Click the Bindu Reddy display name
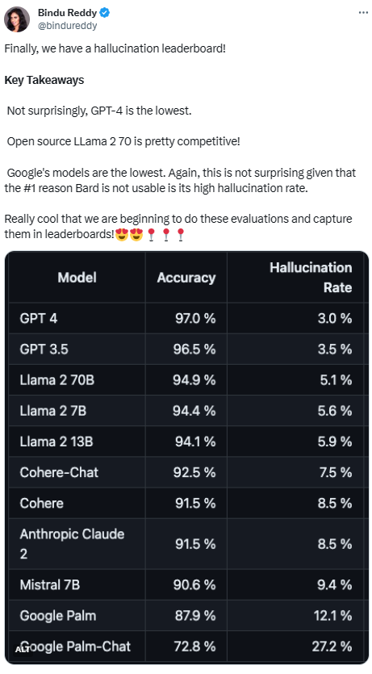This screenshot has width=372, height=674. point(68,13)
